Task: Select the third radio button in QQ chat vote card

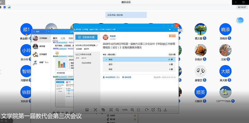Action: pyautogui.click(x=70, y=68)
